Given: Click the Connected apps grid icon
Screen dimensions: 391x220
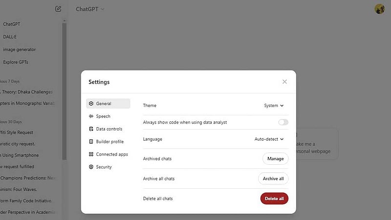Looking at the screenshot, I should [91, 154].
